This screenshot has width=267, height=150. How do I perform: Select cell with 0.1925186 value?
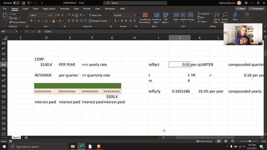[x=179, y=91]
